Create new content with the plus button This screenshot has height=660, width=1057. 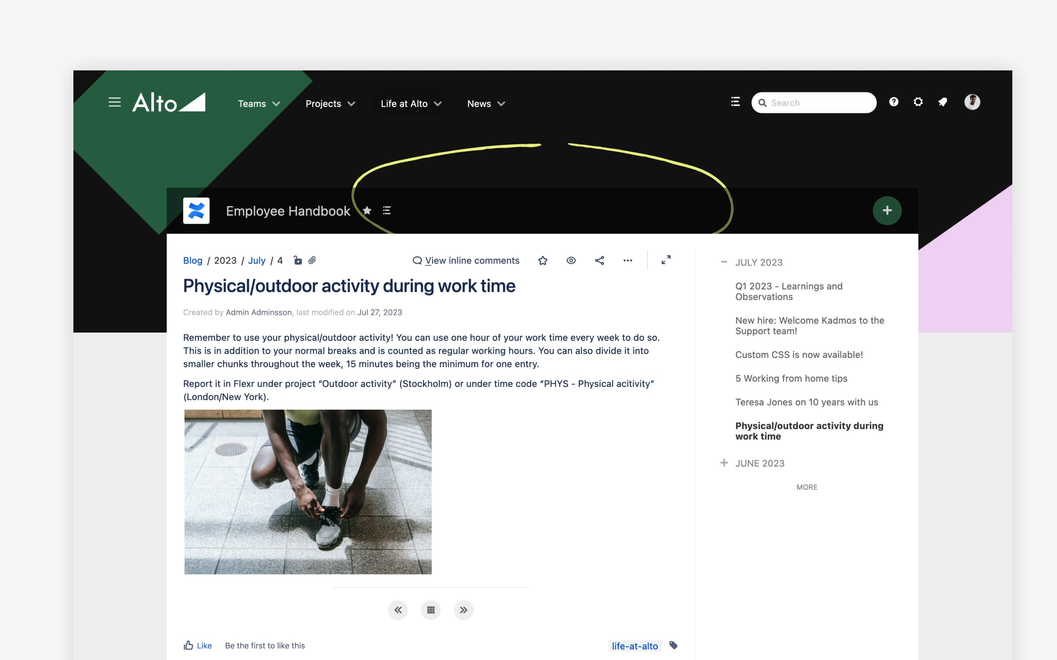pos(887,210)
